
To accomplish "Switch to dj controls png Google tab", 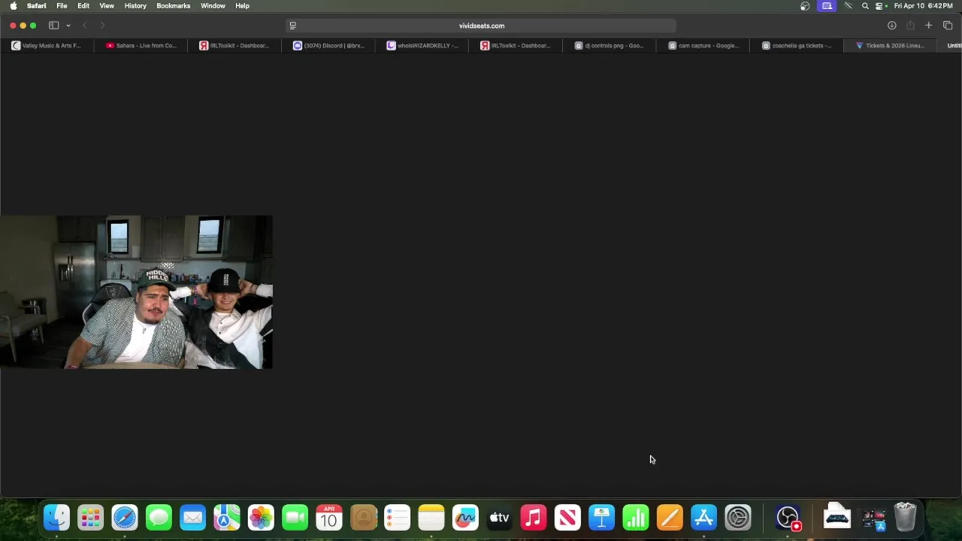I will tap(610, 46).
